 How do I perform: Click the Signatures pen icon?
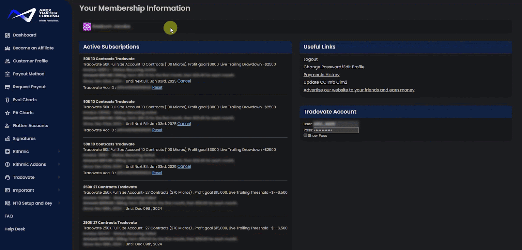pos(8,139)
